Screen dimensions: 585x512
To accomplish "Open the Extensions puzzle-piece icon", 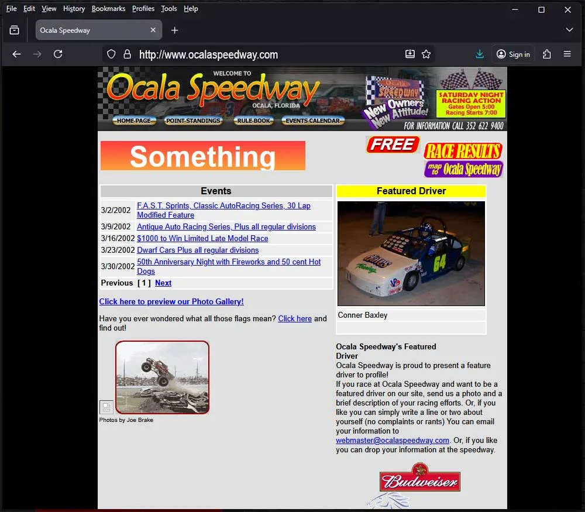I will [547, 54].
